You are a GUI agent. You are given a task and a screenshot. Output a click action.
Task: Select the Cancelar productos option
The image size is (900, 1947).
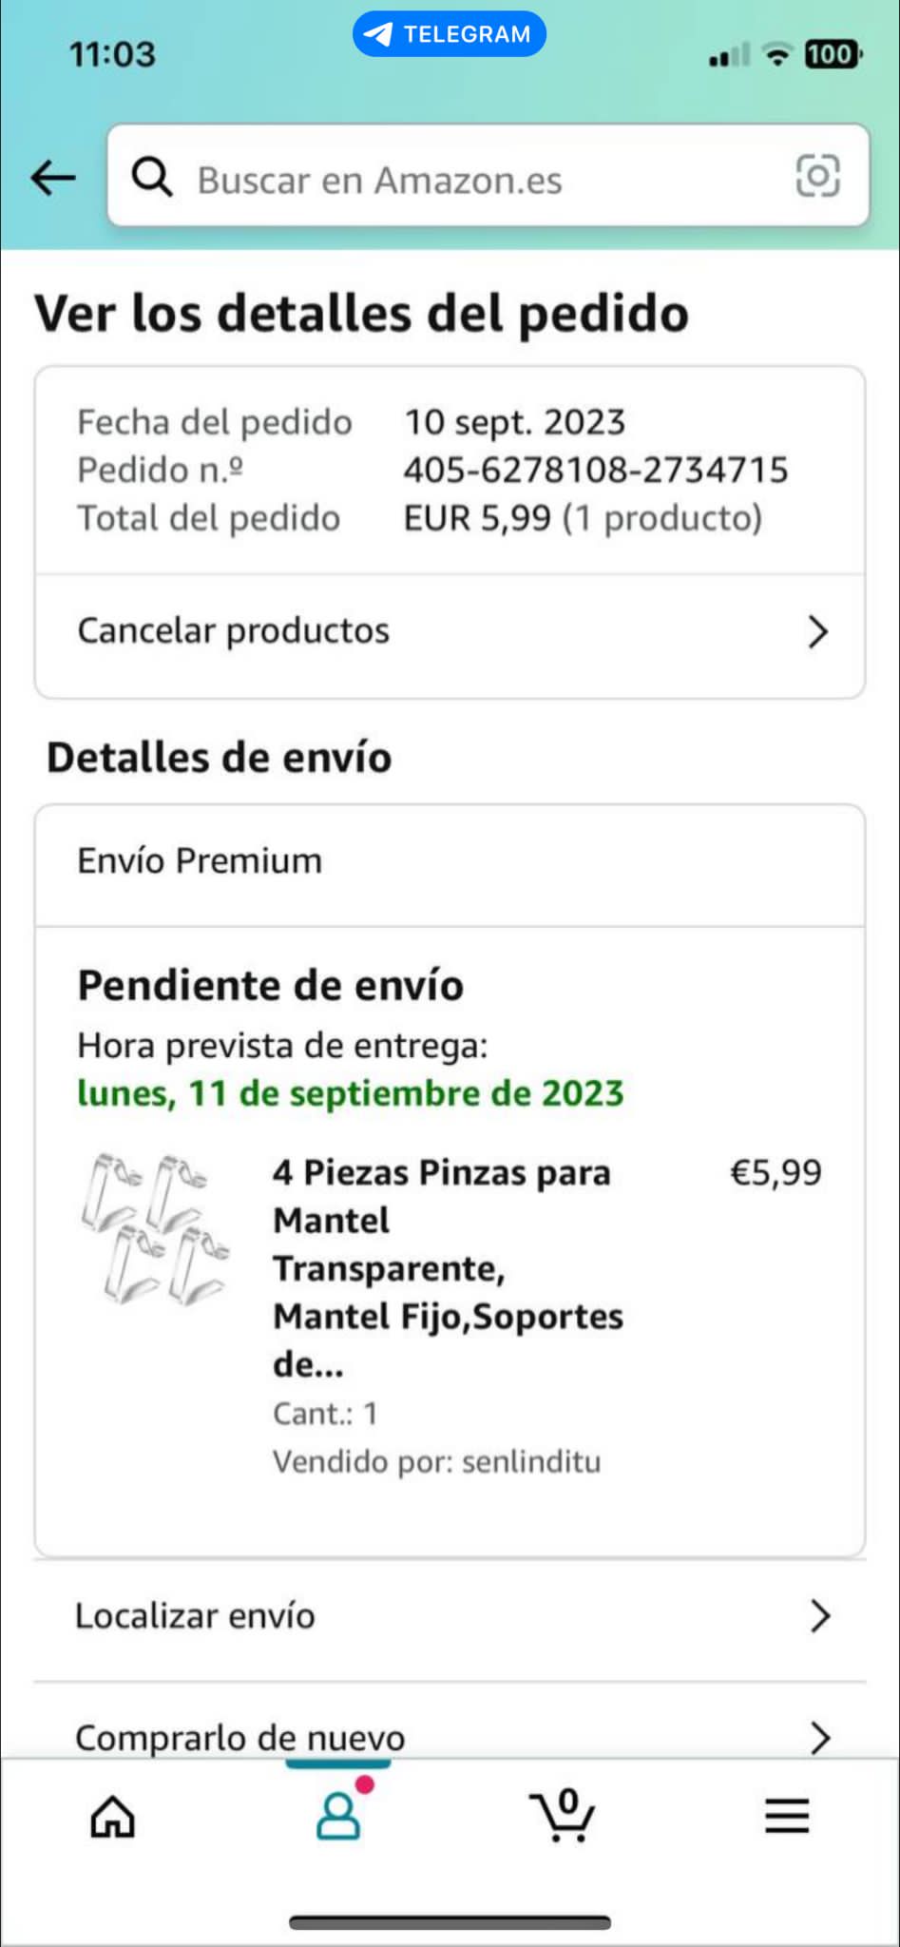point(234,631)
